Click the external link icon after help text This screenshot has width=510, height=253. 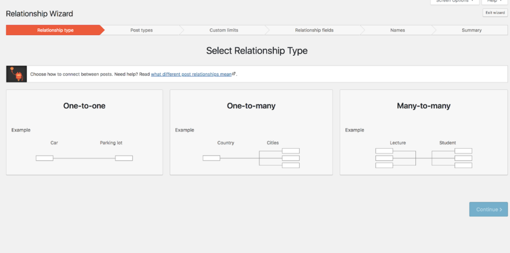point(234,74)
